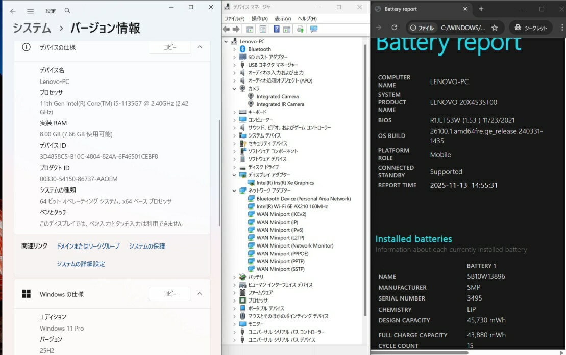Click the Battery report horizontal scrollbar
The image size is (566, 355).
point(420,352)
